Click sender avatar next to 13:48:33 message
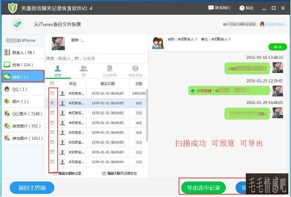 coord(278,68)
